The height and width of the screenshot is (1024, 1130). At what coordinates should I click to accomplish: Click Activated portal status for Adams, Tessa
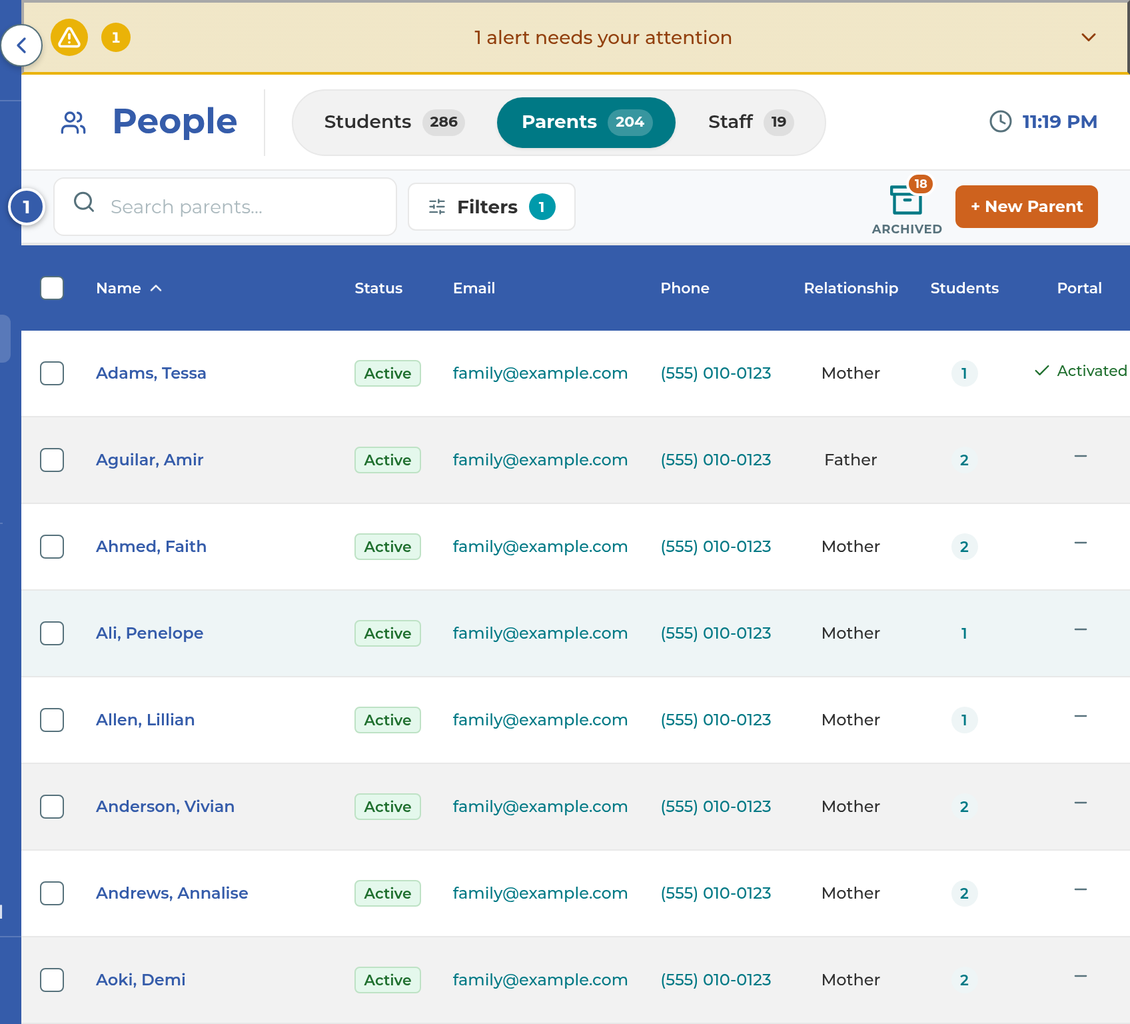coord(1081,371)
